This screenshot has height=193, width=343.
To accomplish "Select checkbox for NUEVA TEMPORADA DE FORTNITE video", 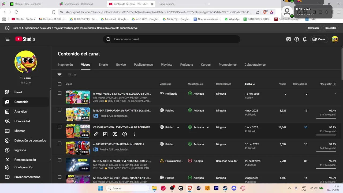I will pos(59,110).
